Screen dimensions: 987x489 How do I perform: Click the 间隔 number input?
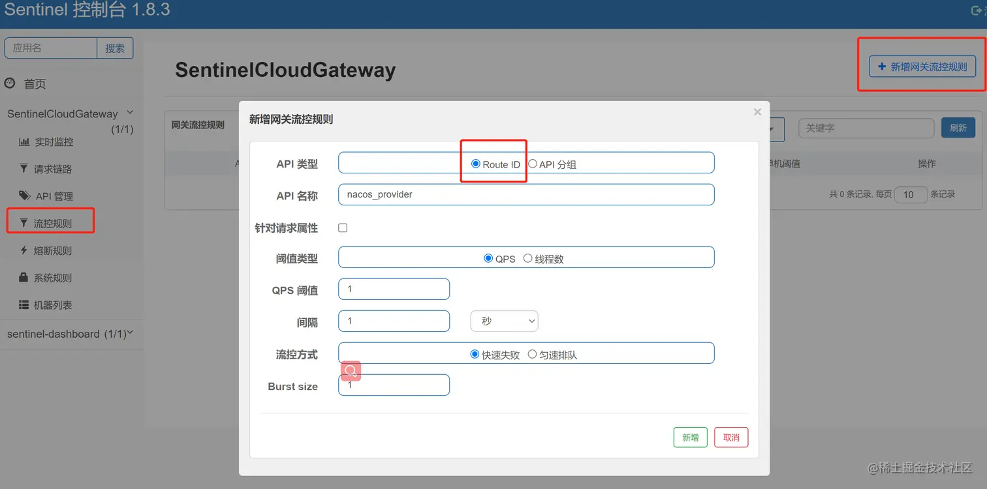[x=394, y=321]
